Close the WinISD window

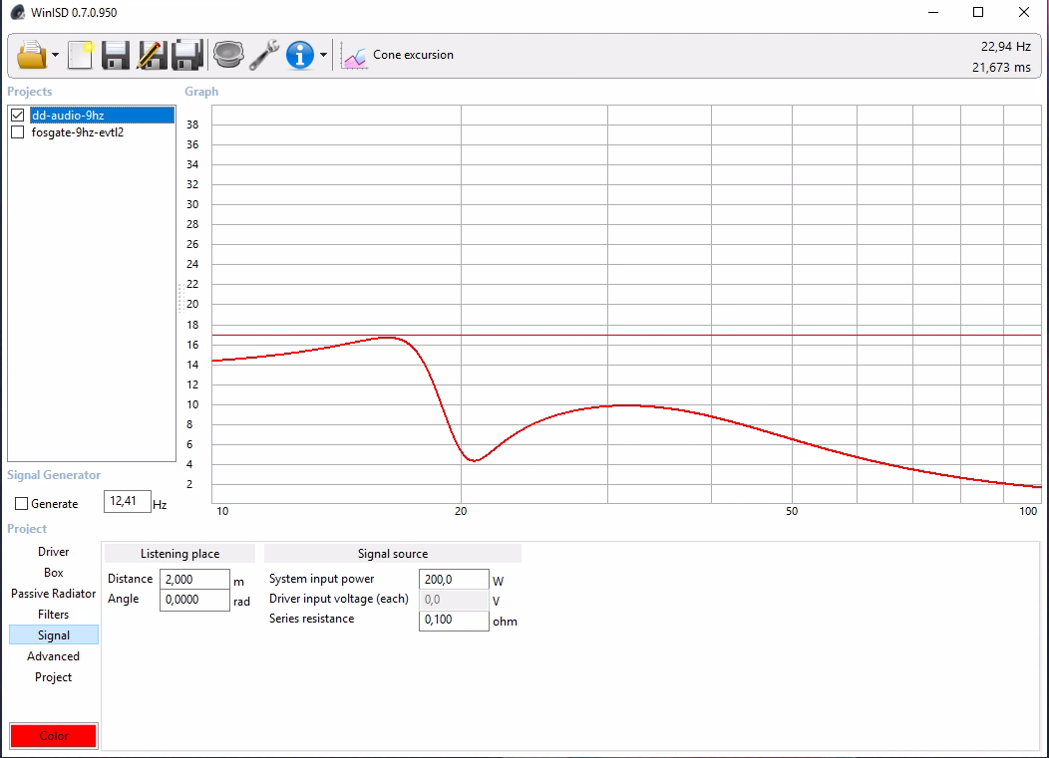pos(1024,12)
